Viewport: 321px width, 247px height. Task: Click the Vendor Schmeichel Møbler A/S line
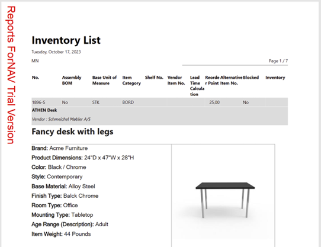(61, 119)
